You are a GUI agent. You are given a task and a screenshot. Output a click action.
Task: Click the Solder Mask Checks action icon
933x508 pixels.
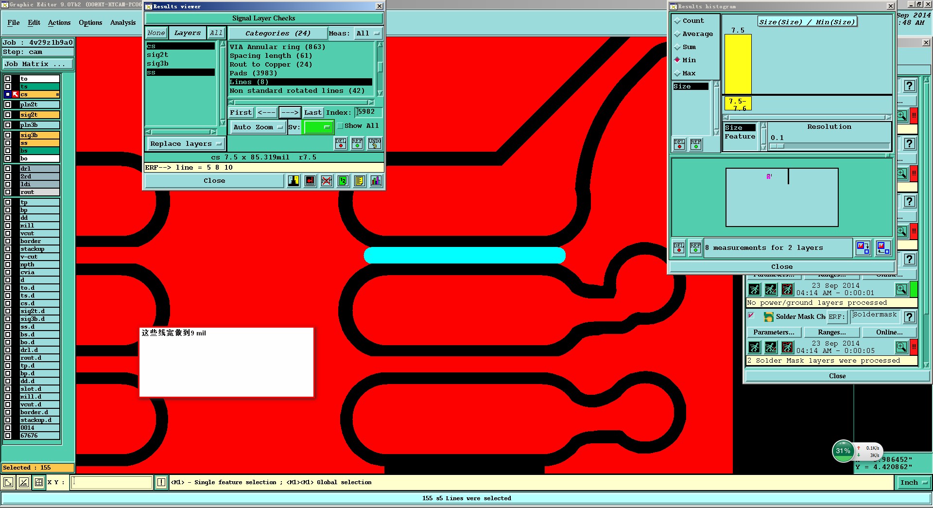(x=768, y=317)
